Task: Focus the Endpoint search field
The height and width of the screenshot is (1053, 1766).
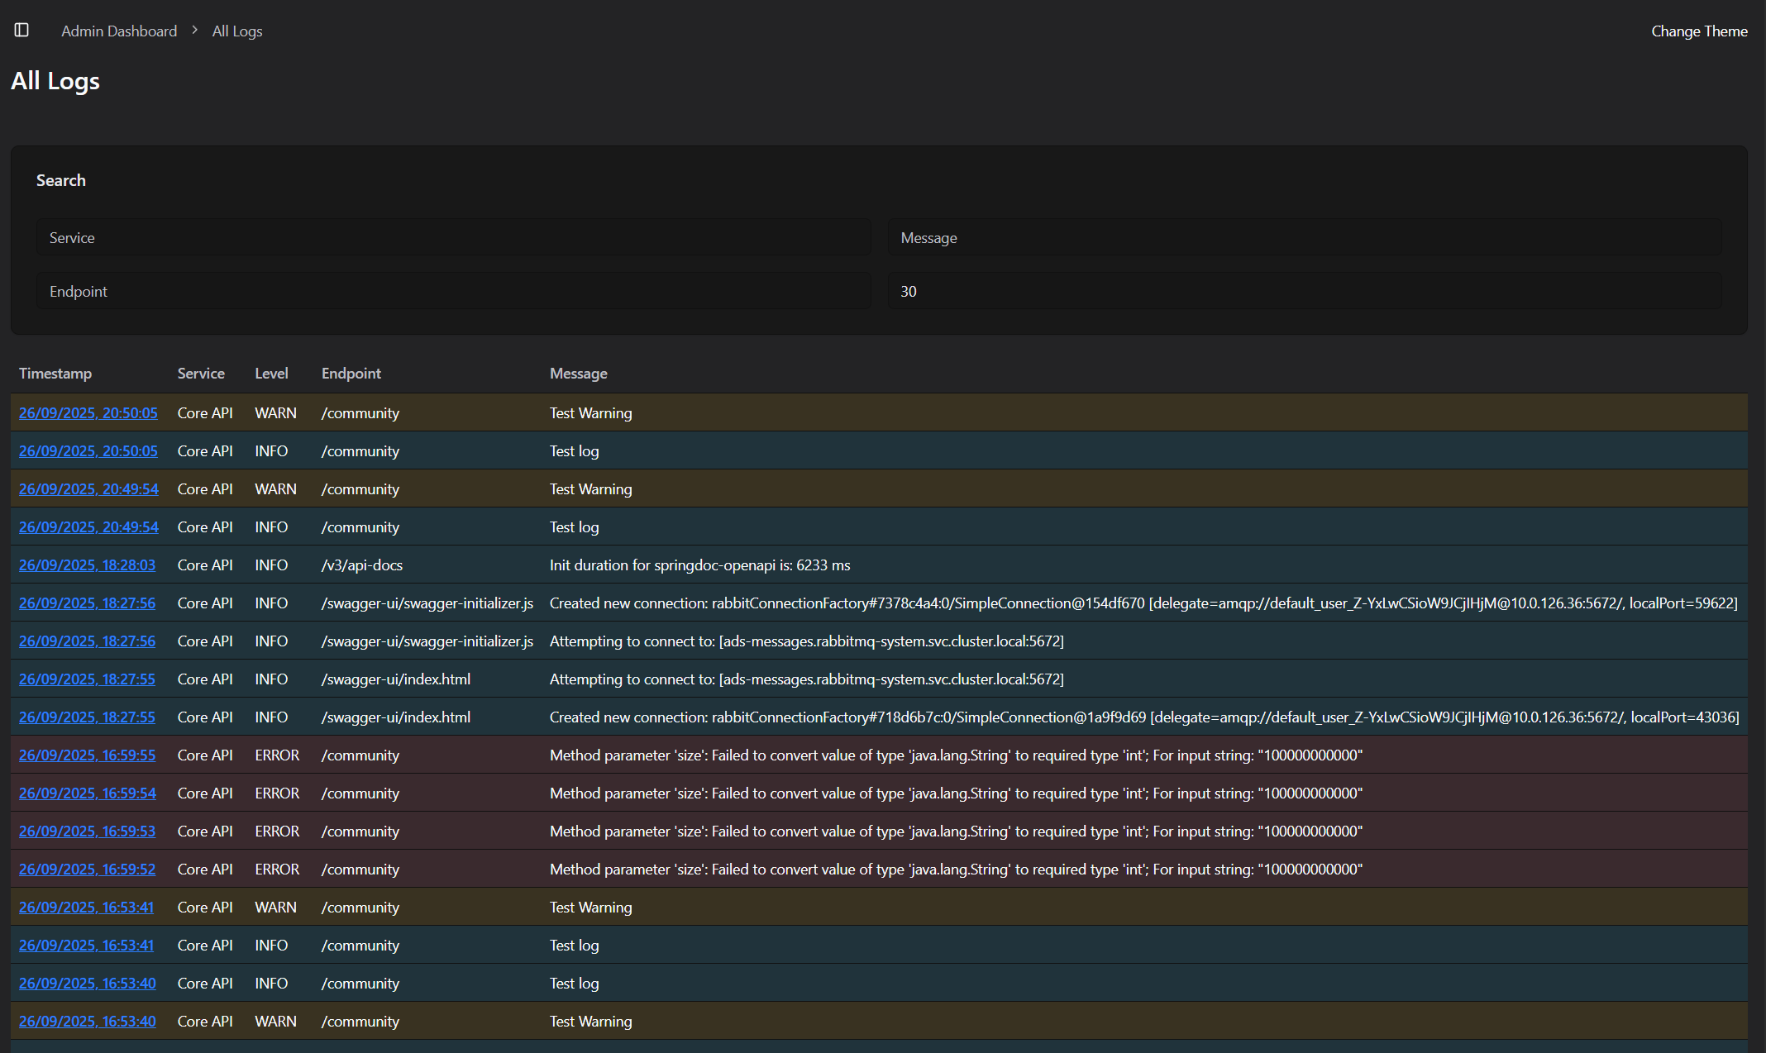Action: (453, 292)
